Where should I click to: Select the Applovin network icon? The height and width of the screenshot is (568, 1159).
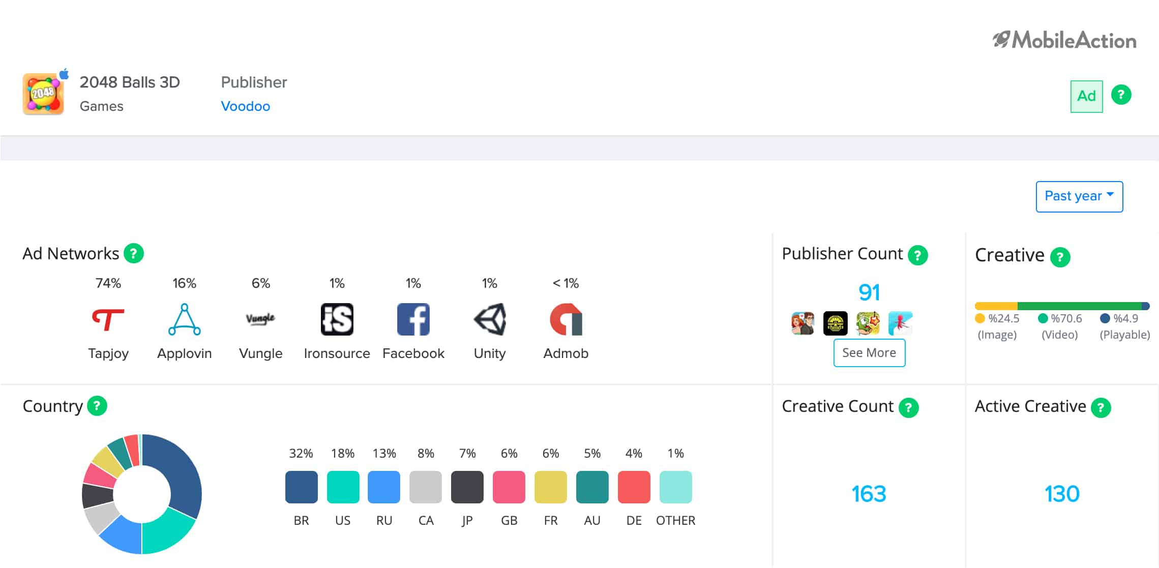[184, 319]
